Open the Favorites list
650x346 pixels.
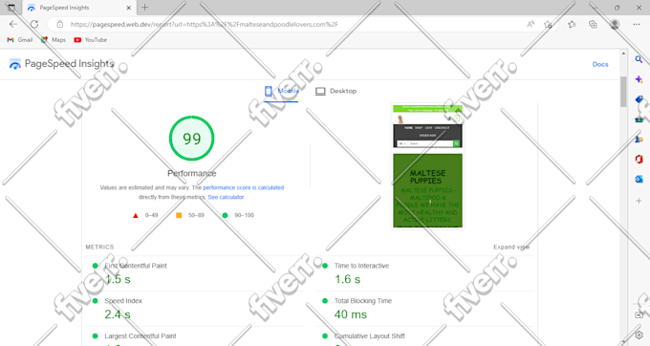point(572,25)
